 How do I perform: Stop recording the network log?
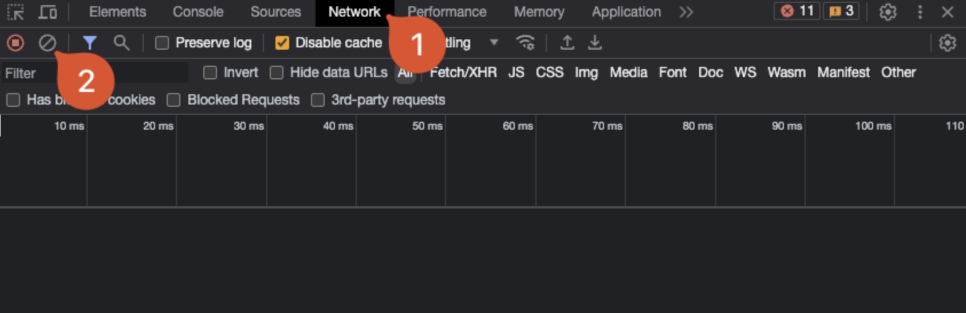pyautogui.click(x=15, y=43)
